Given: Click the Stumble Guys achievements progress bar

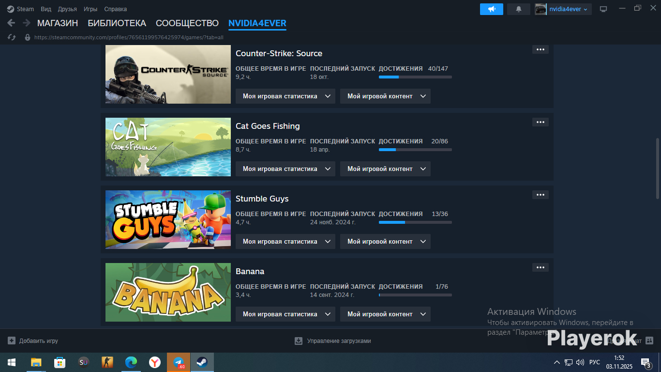Looking at the screenshot, I should pyautogui.click(x=415, y=222).
